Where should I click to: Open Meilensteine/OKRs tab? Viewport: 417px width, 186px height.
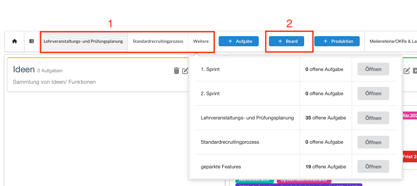[x=393, y=41]
